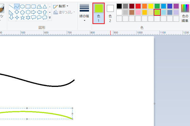This screenshot has height=126, width=190.
Task: Select the Hexagon shape tool
Action: pyautogui.click(x=28, y=12)
